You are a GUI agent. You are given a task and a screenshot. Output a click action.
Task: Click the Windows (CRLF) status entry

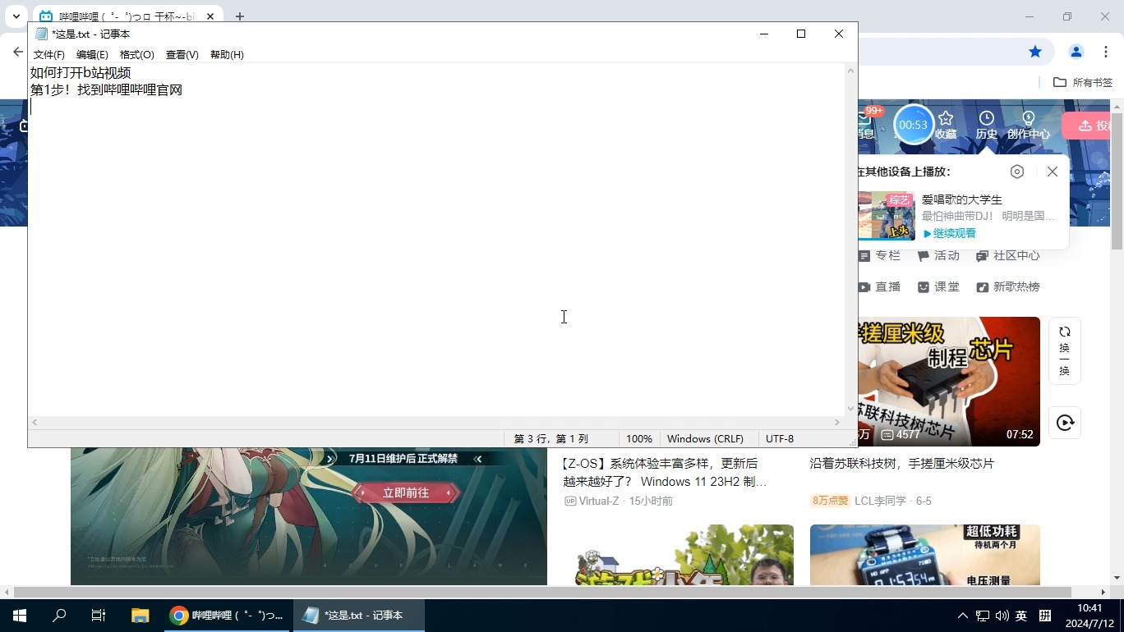705,438
